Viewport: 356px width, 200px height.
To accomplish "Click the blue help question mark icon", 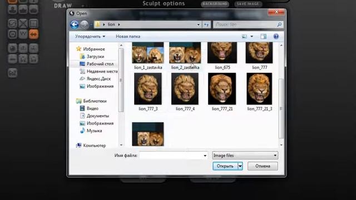I will (276, 37).
